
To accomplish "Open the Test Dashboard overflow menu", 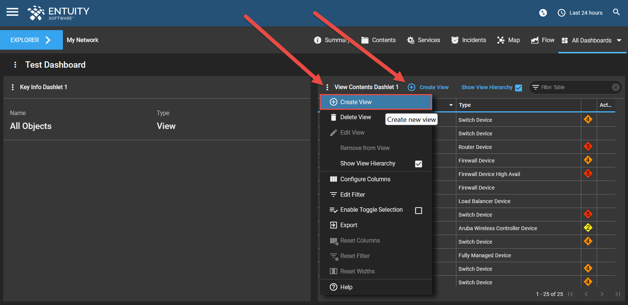I will 15,65.
